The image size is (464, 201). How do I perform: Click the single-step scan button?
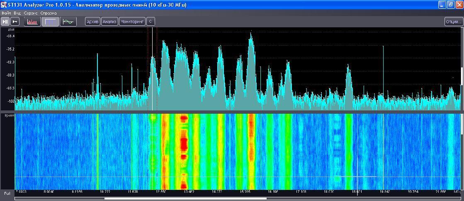click(15, 22)
